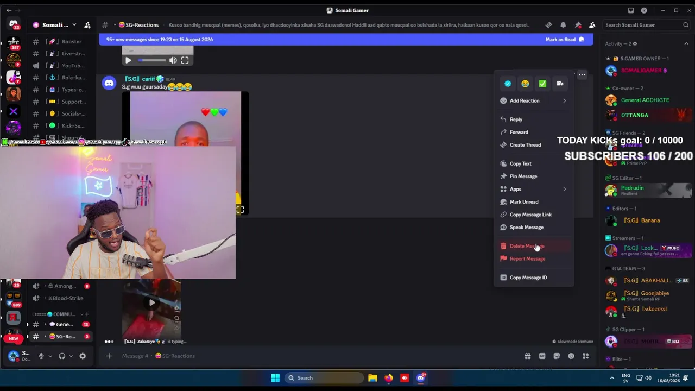This screenshot has height=391, width=695.
Task: Send a gift via gift icon
Action: click(x=527, y=356)
